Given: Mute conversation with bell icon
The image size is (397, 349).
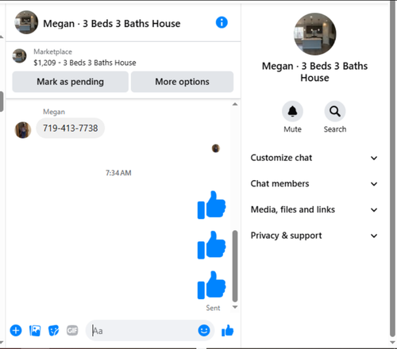Looking at the screenshot, I should tap(292, 111).
